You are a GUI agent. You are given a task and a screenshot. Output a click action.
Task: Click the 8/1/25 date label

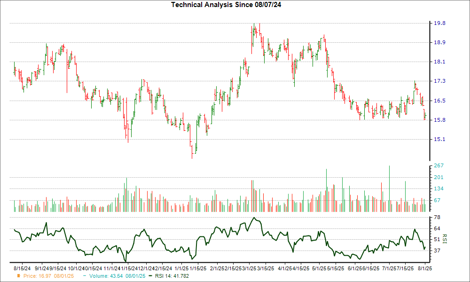tap(425, 268)
